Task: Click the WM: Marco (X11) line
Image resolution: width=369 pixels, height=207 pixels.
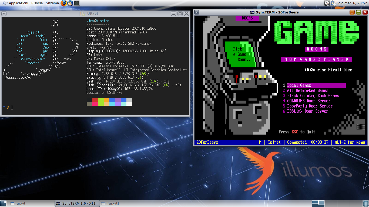Action: [x=100, y=58]
